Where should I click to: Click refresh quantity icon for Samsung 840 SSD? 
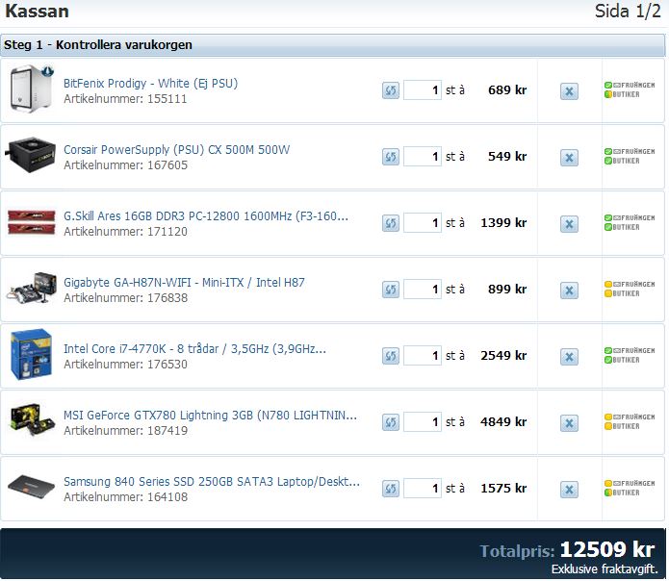391,489
